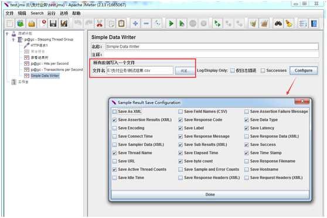This screenshot has width=327, height=218.
Task: Click the Clear results broom icon
Action: coord(253,23)
